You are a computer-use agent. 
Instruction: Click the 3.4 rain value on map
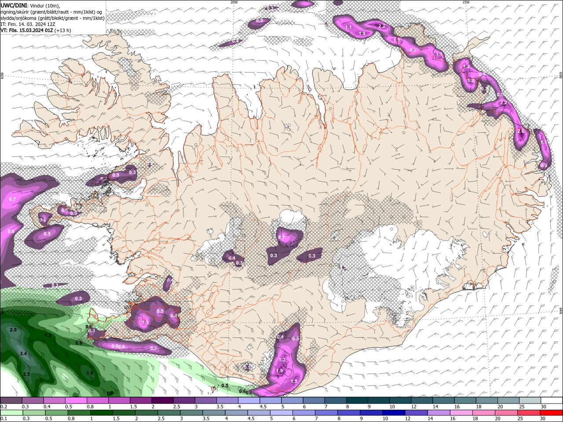click(23, 353)
